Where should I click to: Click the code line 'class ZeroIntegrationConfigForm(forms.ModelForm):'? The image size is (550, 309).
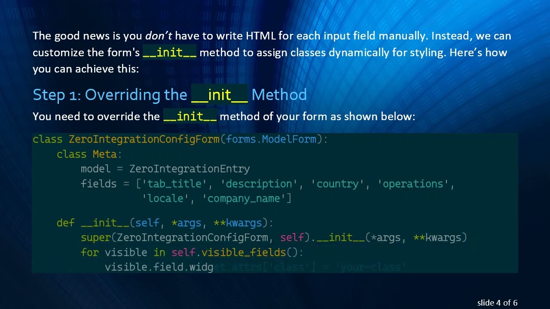click(180, 139)
